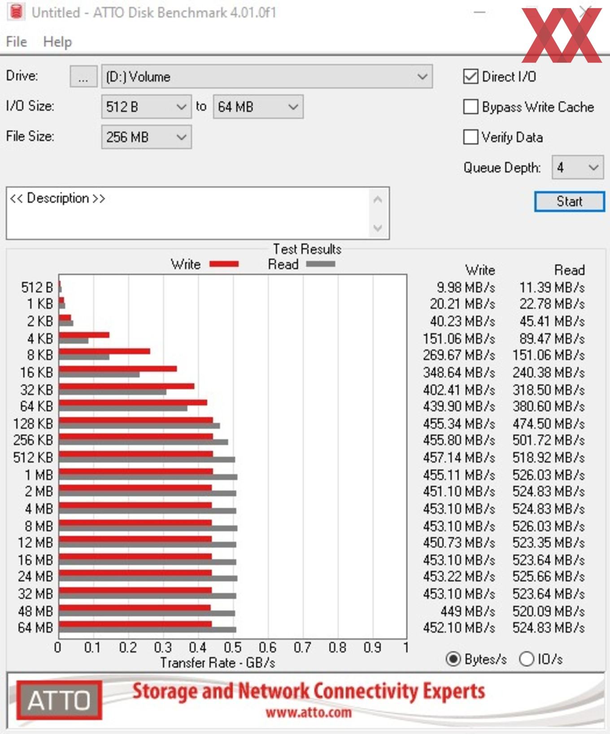
Task: Click the 449 MB/s write value
Action: pyautogui.click(x=468, y=611)
